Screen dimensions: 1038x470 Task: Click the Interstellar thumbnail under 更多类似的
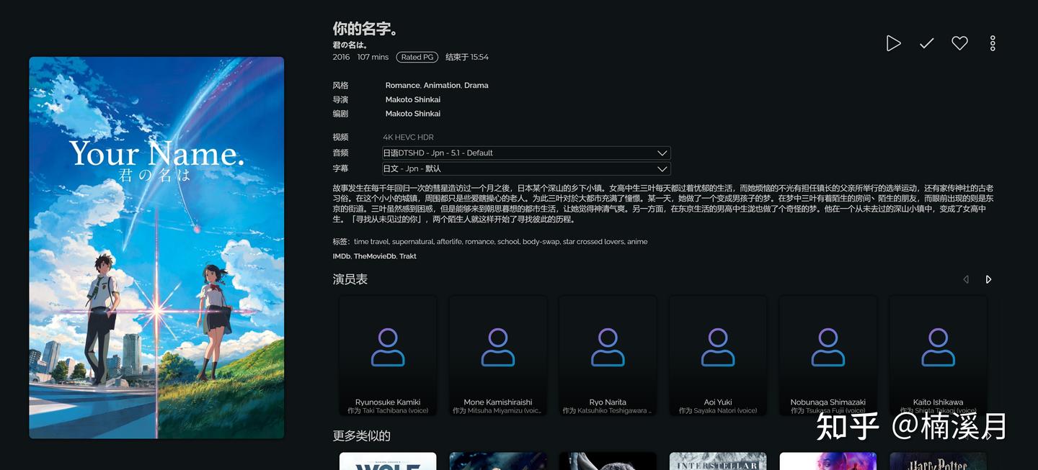click(718, 461)
